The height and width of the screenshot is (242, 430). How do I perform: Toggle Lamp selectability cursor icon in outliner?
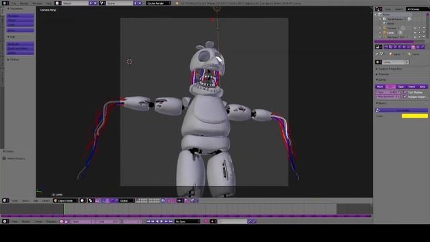(419, 33)
